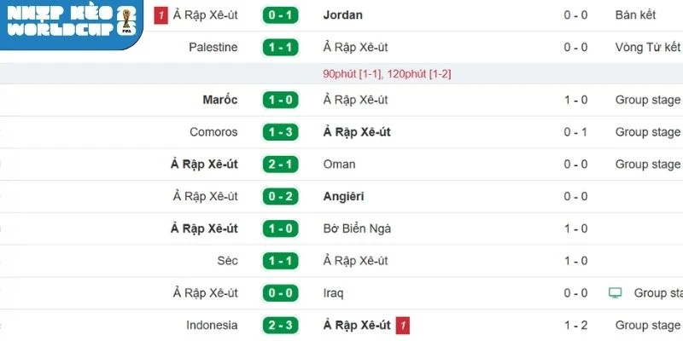Open the Maroc team link
Screen dimensions: 683x341
pyautogui.click(x=220, y=100)
